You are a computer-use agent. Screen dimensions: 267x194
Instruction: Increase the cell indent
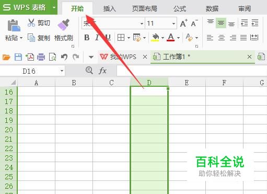click(x=255, y=23)
